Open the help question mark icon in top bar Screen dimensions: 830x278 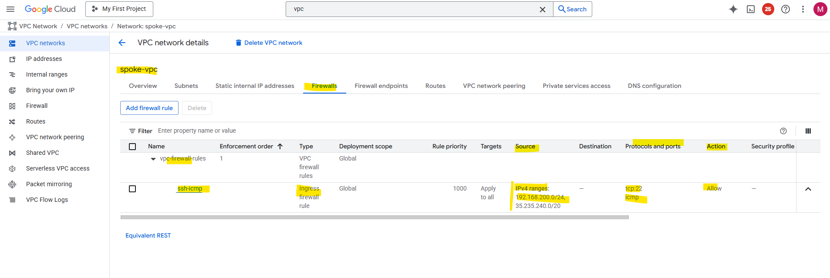pos(786,9)
